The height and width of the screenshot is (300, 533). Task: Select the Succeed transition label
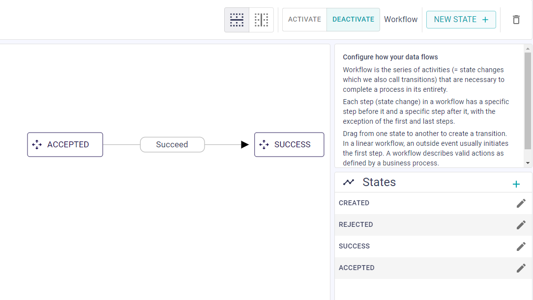[173, 144]
